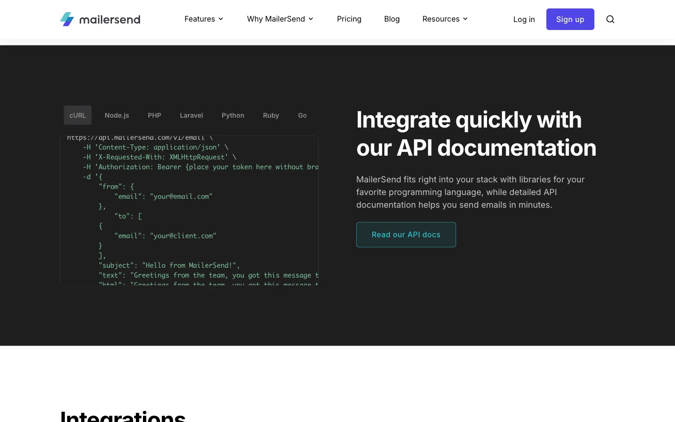Click the mailersend wordmark text

click(x=110, y=20)
